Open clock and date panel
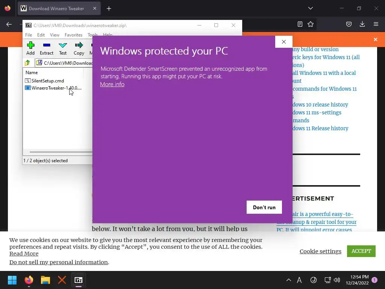The height and width of the screenshot is (289, 385). click(x=357, y=280)
